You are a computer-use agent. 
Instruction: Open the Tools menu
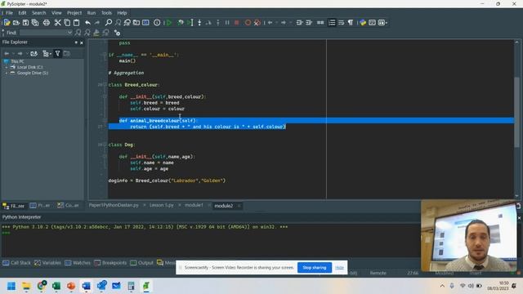[x=106, y=13]
